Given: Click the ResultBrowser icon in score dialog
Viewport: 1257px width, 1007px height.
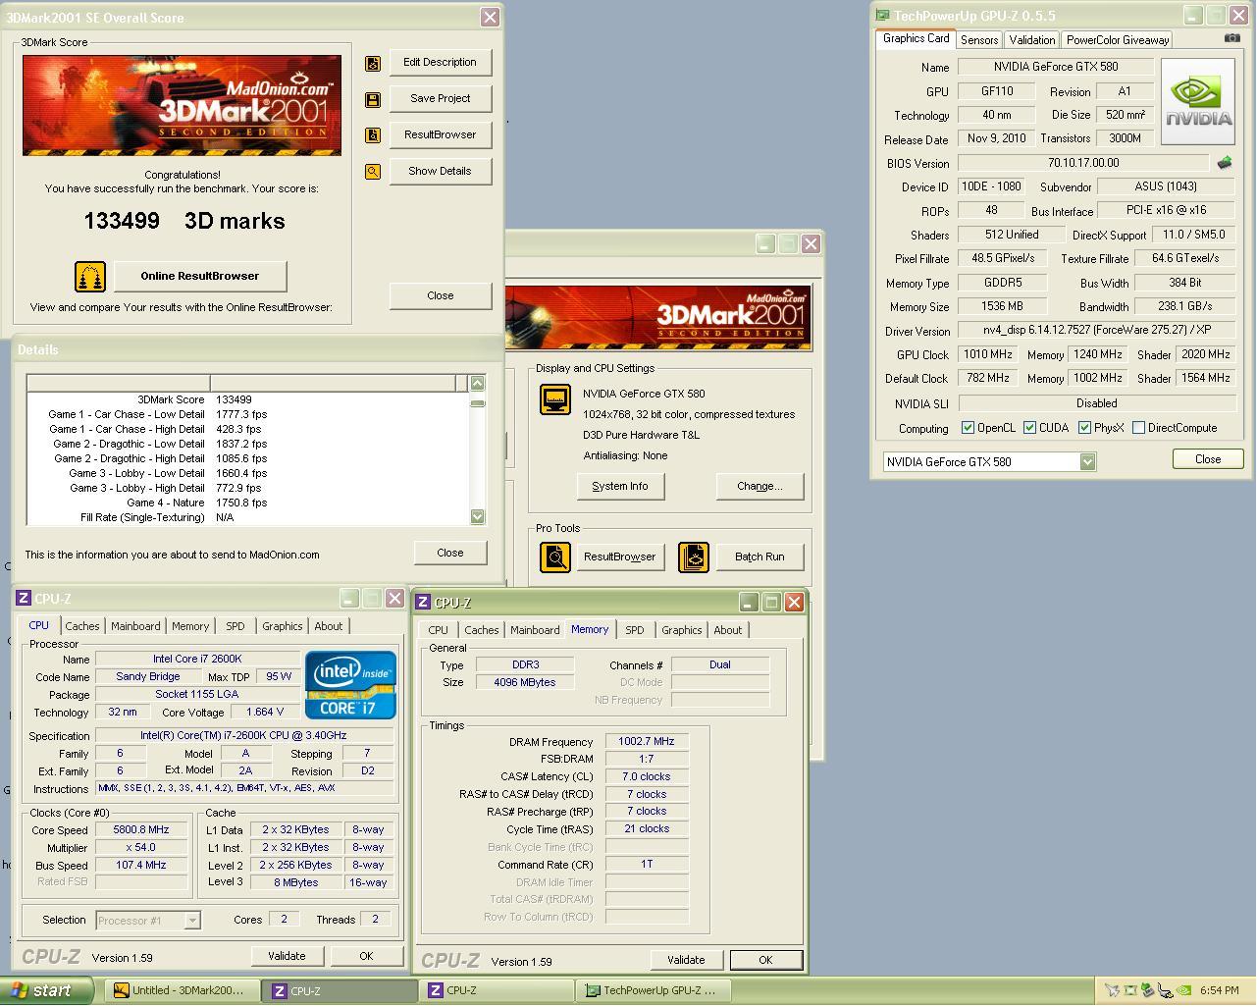Looking at the screenshot, I should point(373,135).
